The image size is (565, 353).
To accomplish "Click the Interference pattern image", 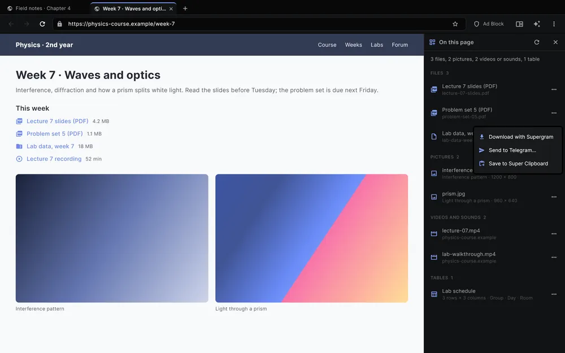I will click(x=112, y=238).
